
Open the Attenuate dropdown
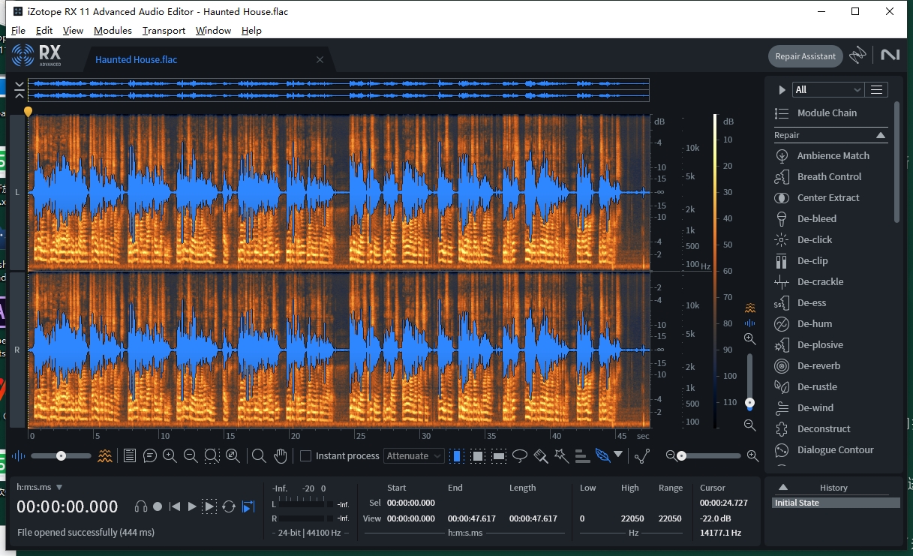413,455
